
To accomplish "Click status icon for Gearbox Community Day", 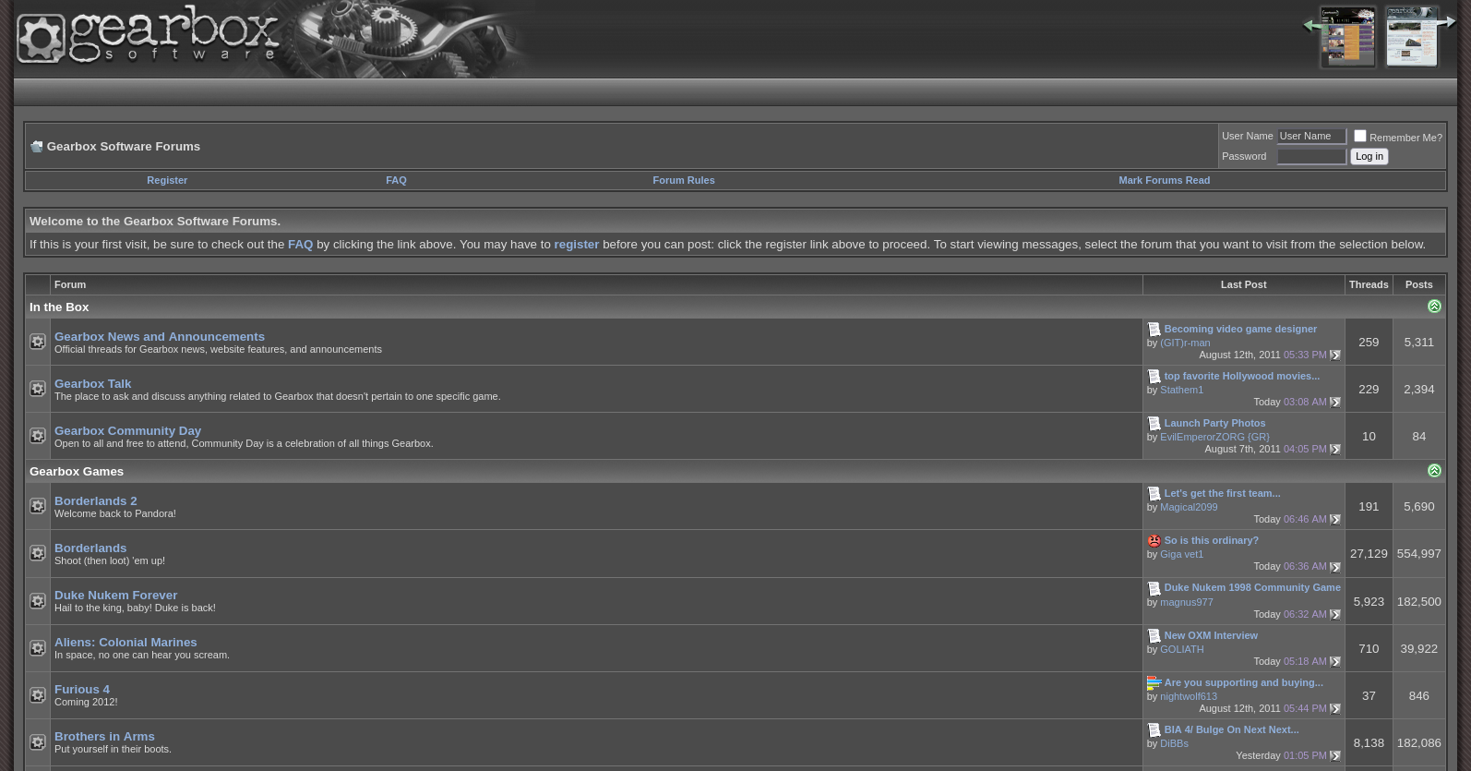I will (x=38, y=436).
